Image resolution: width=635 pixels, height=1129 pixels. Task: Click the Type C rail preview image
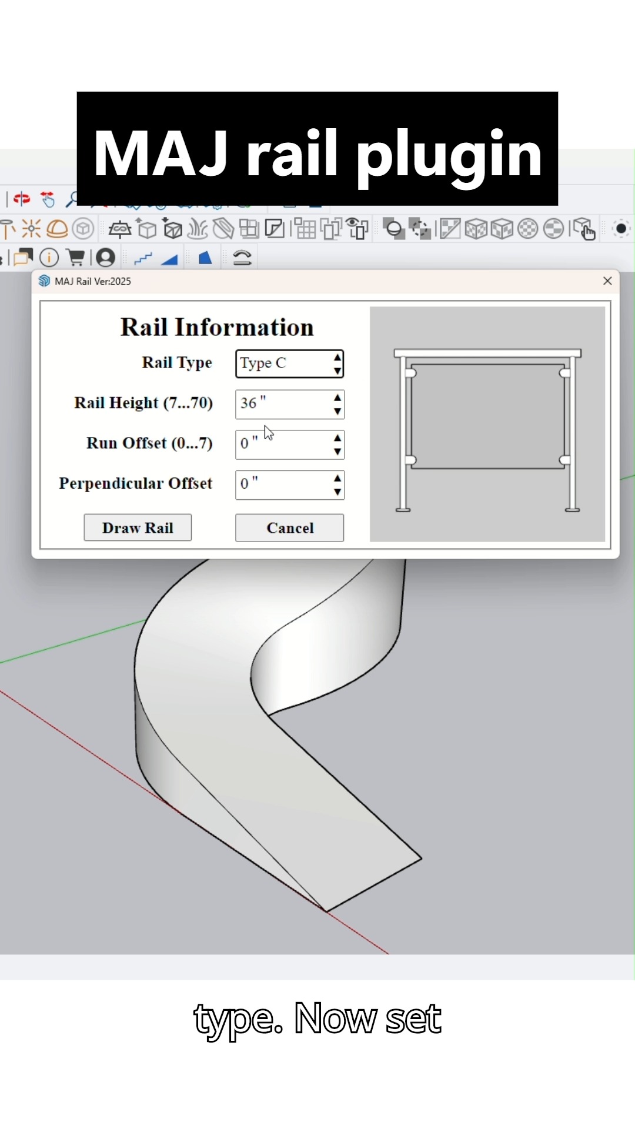click(487, 424)
